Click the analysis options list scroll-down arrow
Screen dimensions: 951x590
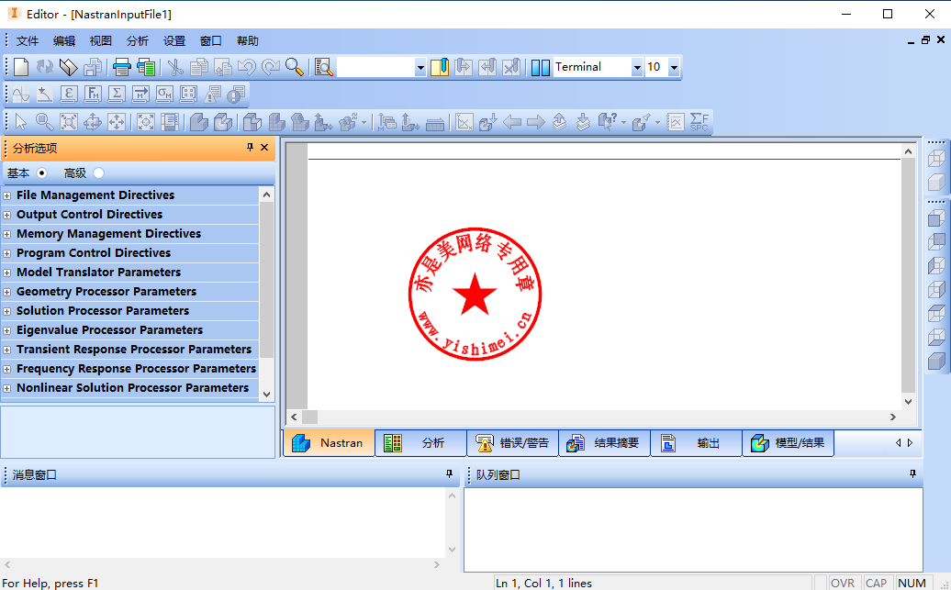[266, 395]
